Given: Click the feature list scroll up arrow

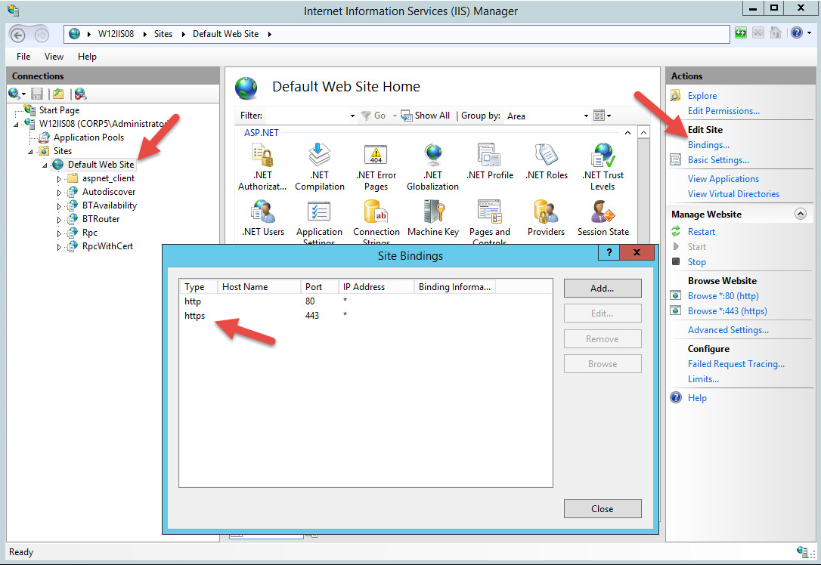Looking at the screenshot, I should (643, 133).
